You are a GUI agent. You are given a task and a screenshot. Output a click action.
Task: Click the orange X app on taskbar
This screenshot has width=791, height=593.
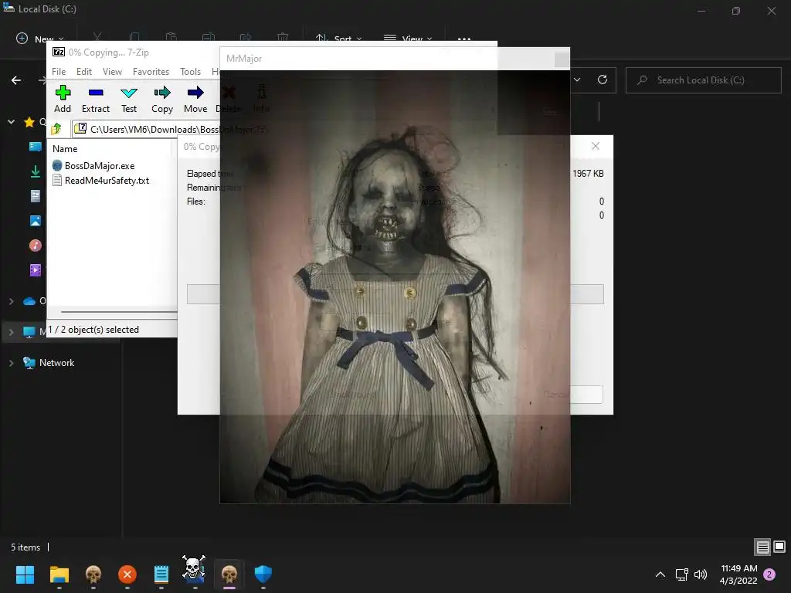(x=127, y=574)
